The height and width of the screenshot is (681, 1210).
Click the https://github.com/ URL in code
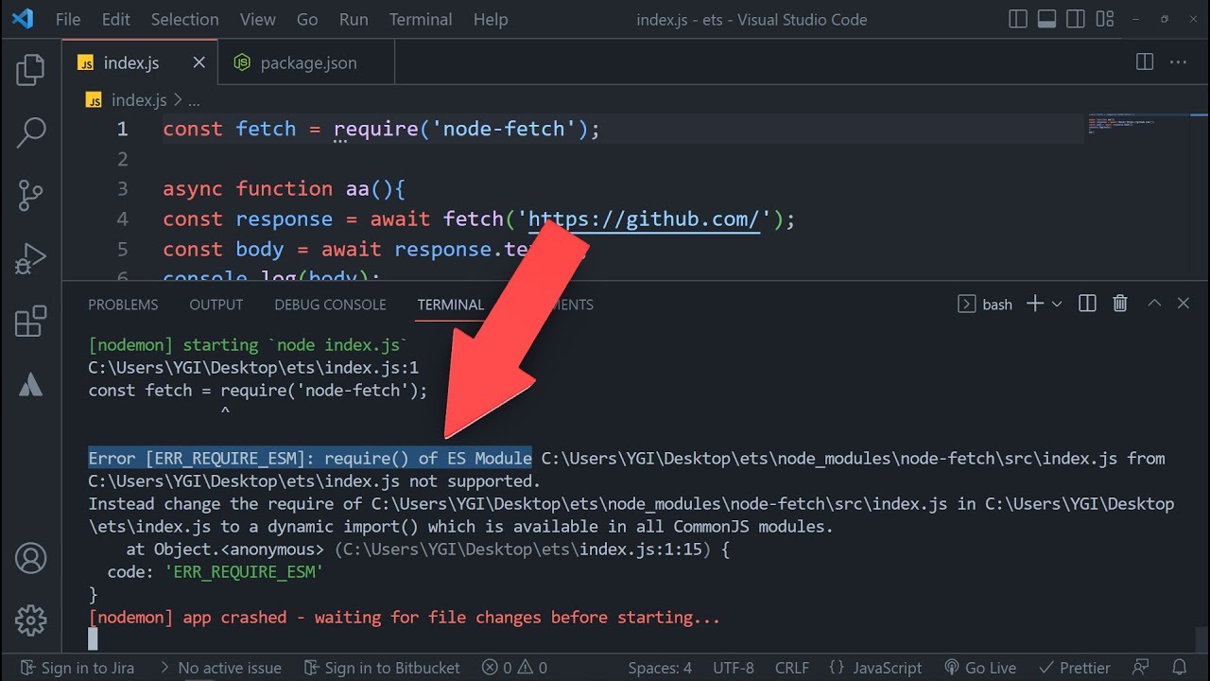pyautogui.click(x=643, y=219)
